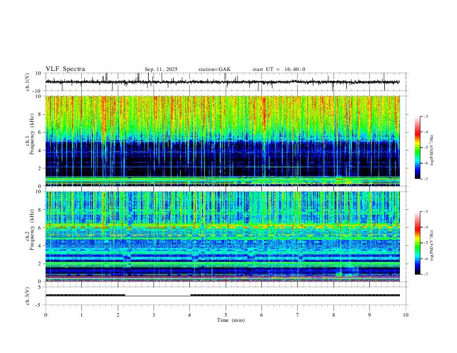Viewport: 457px width, 353px height.
Task: Click the ch.1 waveform trace
Action: pyautogui.click(x=222, y=82)
